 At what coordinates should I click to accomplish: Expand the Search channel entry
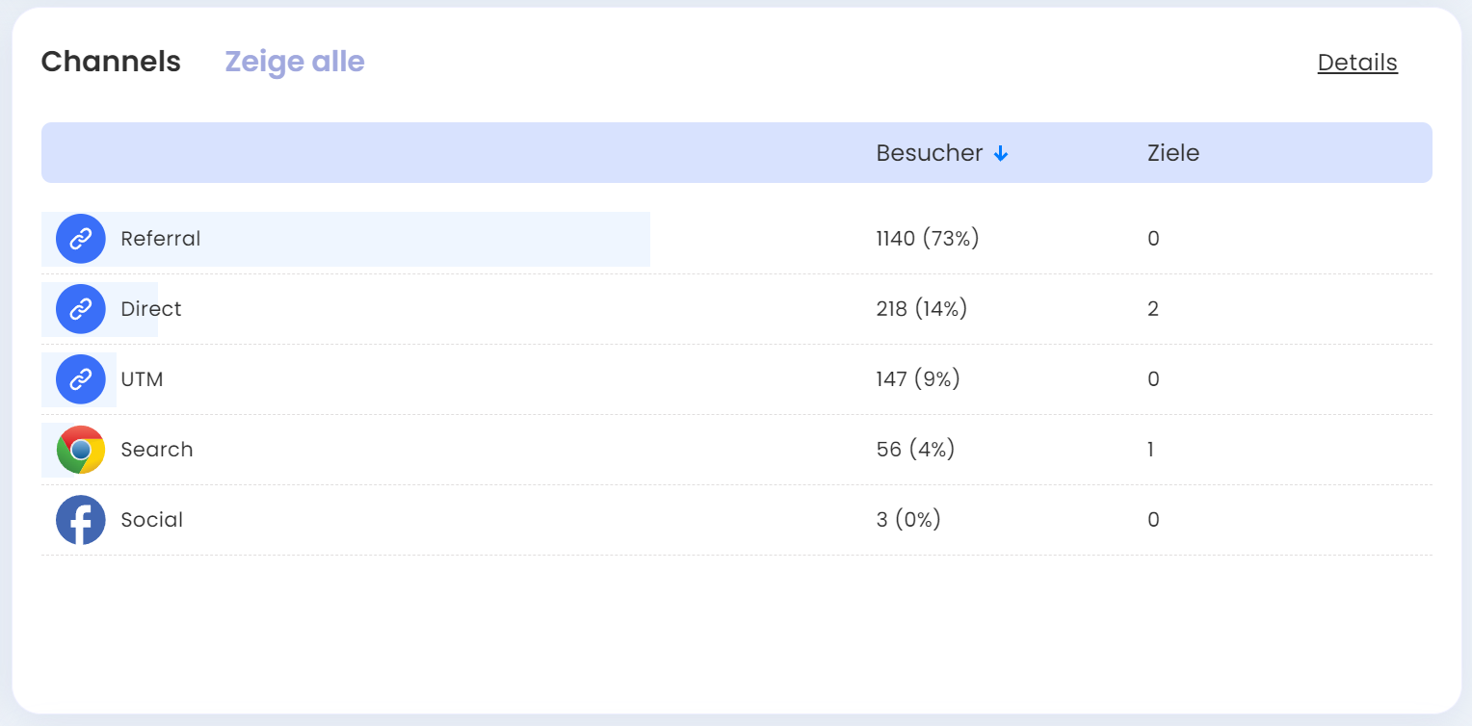(x=157, y=449)
